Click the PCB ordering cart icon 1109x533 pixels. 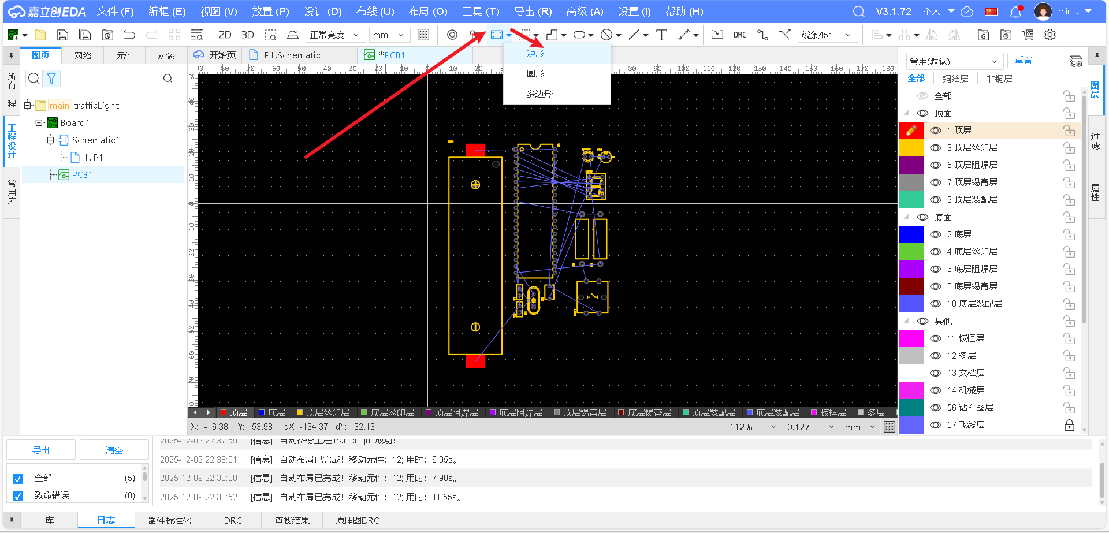[1028, 35]
